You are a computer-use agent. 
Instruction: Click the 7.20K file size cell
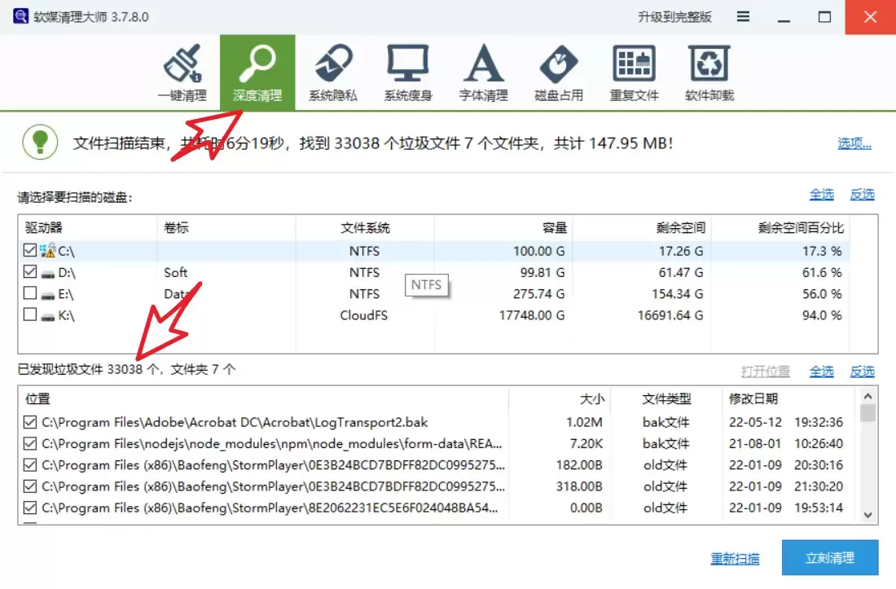pyautogui.click(x=586, y=444)
